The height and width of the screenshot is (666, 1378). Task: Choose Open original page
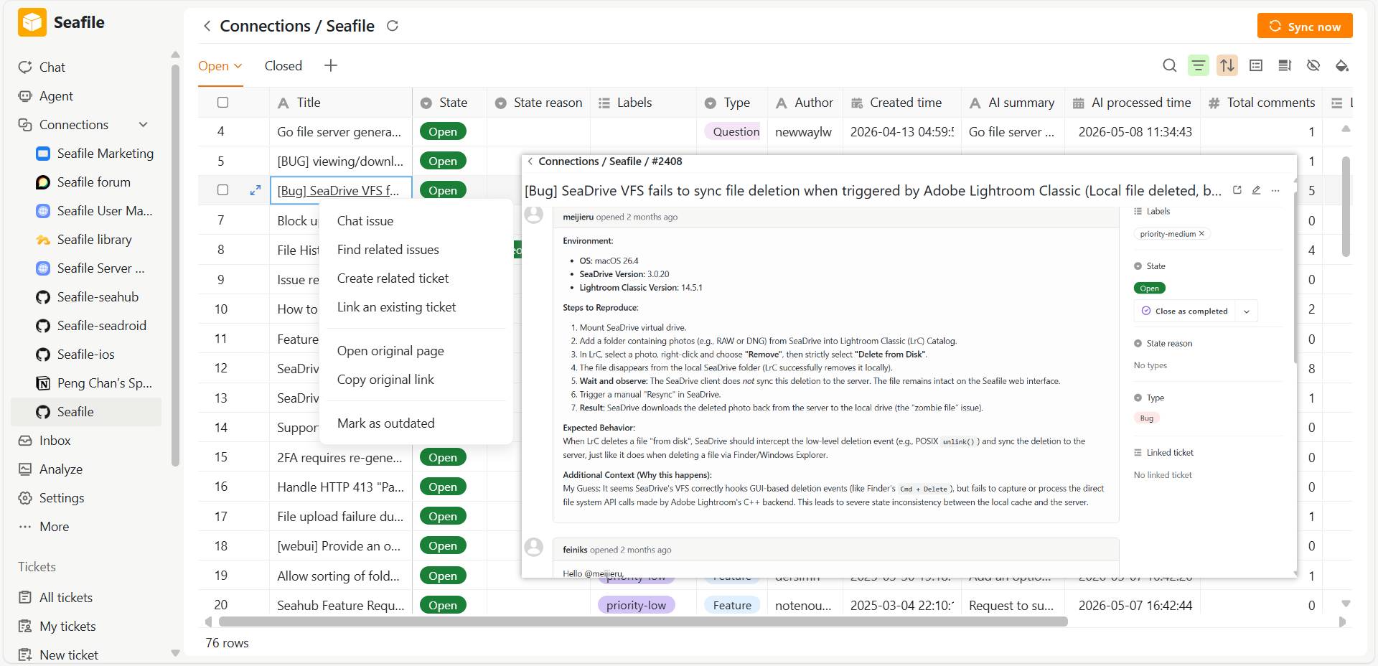(390, 351)
